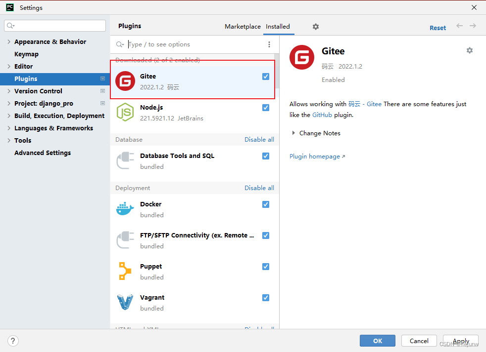Click the plugin list vertical scrollbar
Screen dimensions: 486x352
point(277,71)
